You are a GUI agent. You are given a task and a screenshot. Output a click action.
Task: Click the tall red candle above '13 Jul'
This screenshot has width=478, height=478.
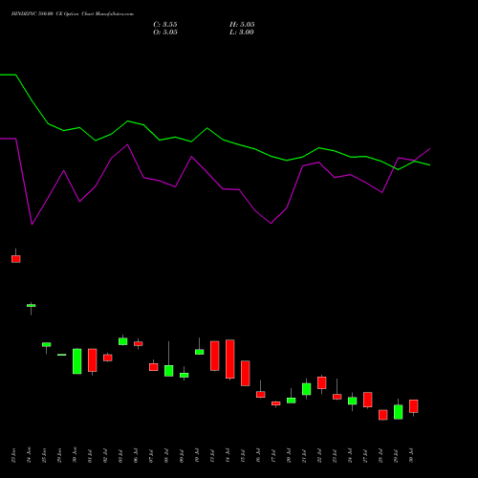pyautogui.click(x=215, y=356)
